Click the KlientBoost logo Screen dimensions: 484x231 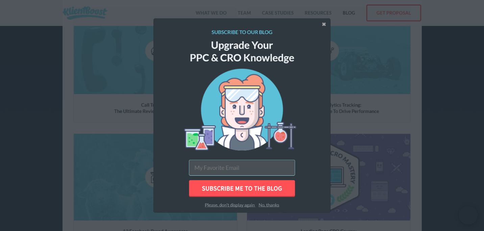(85, 13)
